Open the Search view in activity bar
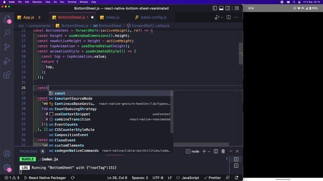This screenshot has width=323, height=181. pos(7,33)
